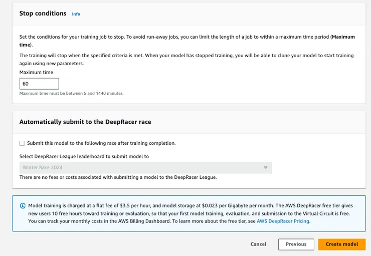Enable submitting this model to the race
Image resolution: width=371 pixels, height=256 pixels.
pyautogui.click(x=22, y=143)
